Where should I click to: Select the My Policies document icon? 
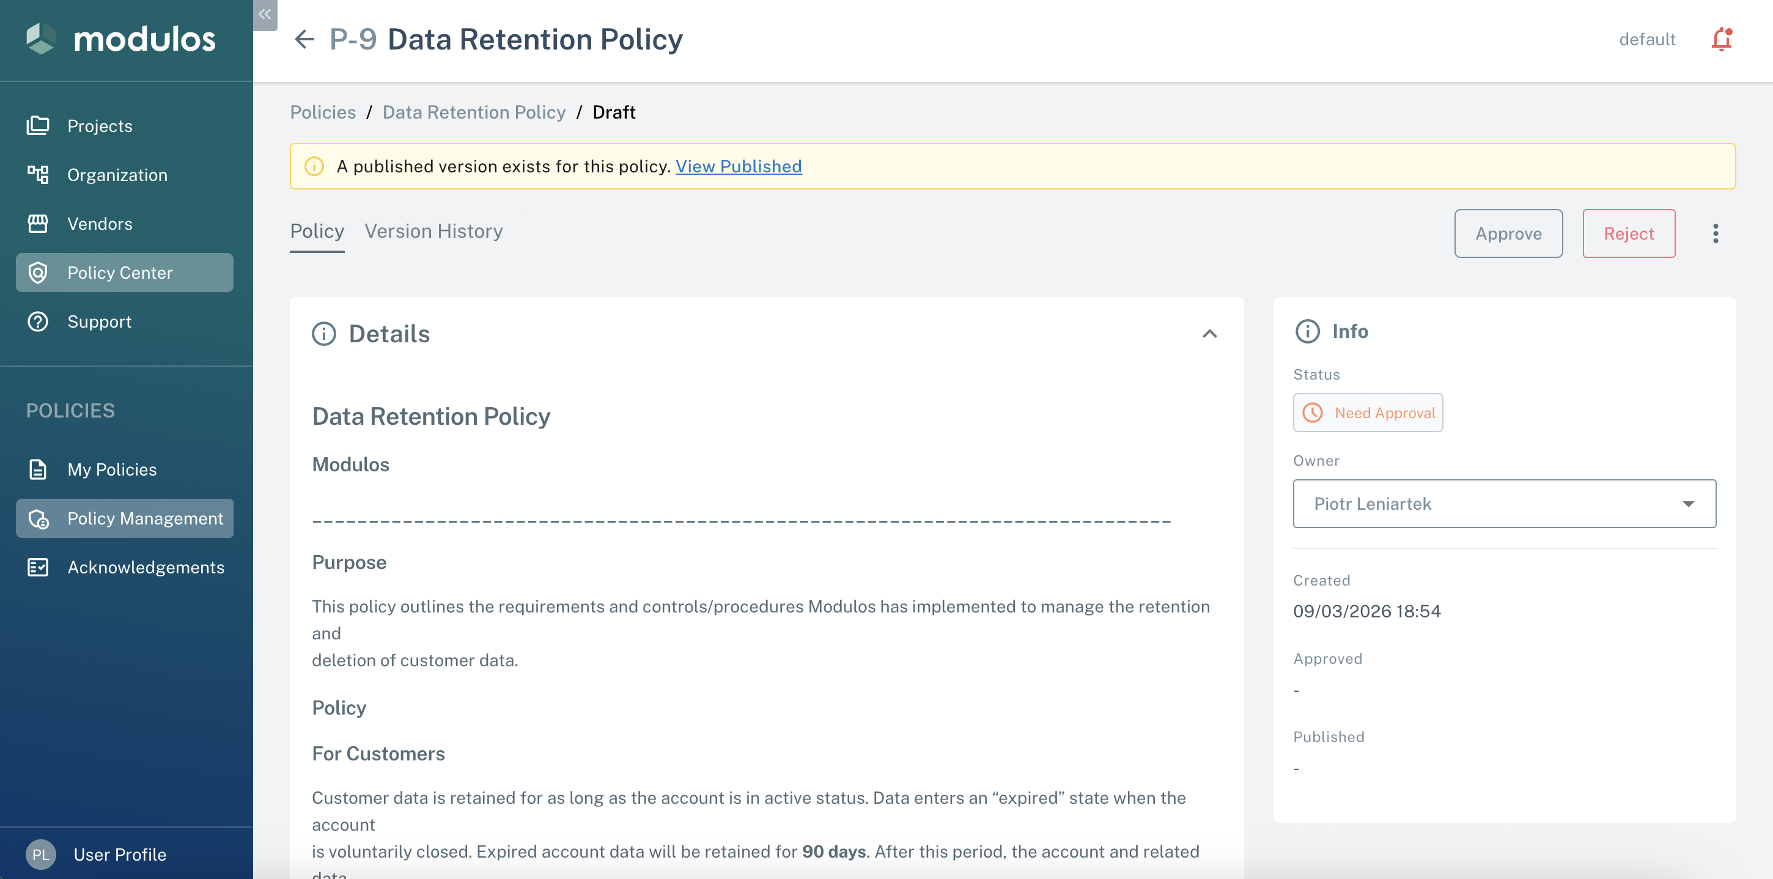coord(38,469)
